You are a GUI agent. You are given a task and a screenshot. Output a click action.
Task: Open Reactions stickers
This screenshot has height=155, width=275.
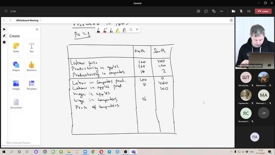pyautogui.click(x=31, y=66)
